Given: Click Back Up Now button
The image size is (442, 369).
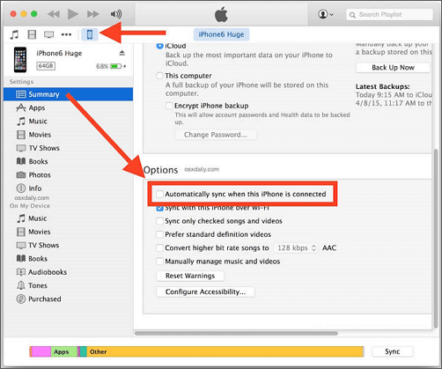Looking at the screenshot, I should (393, 68).
